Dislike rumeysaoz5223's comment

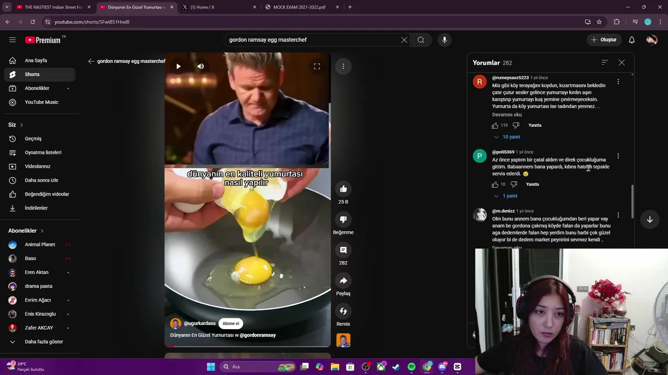point(516,126)
